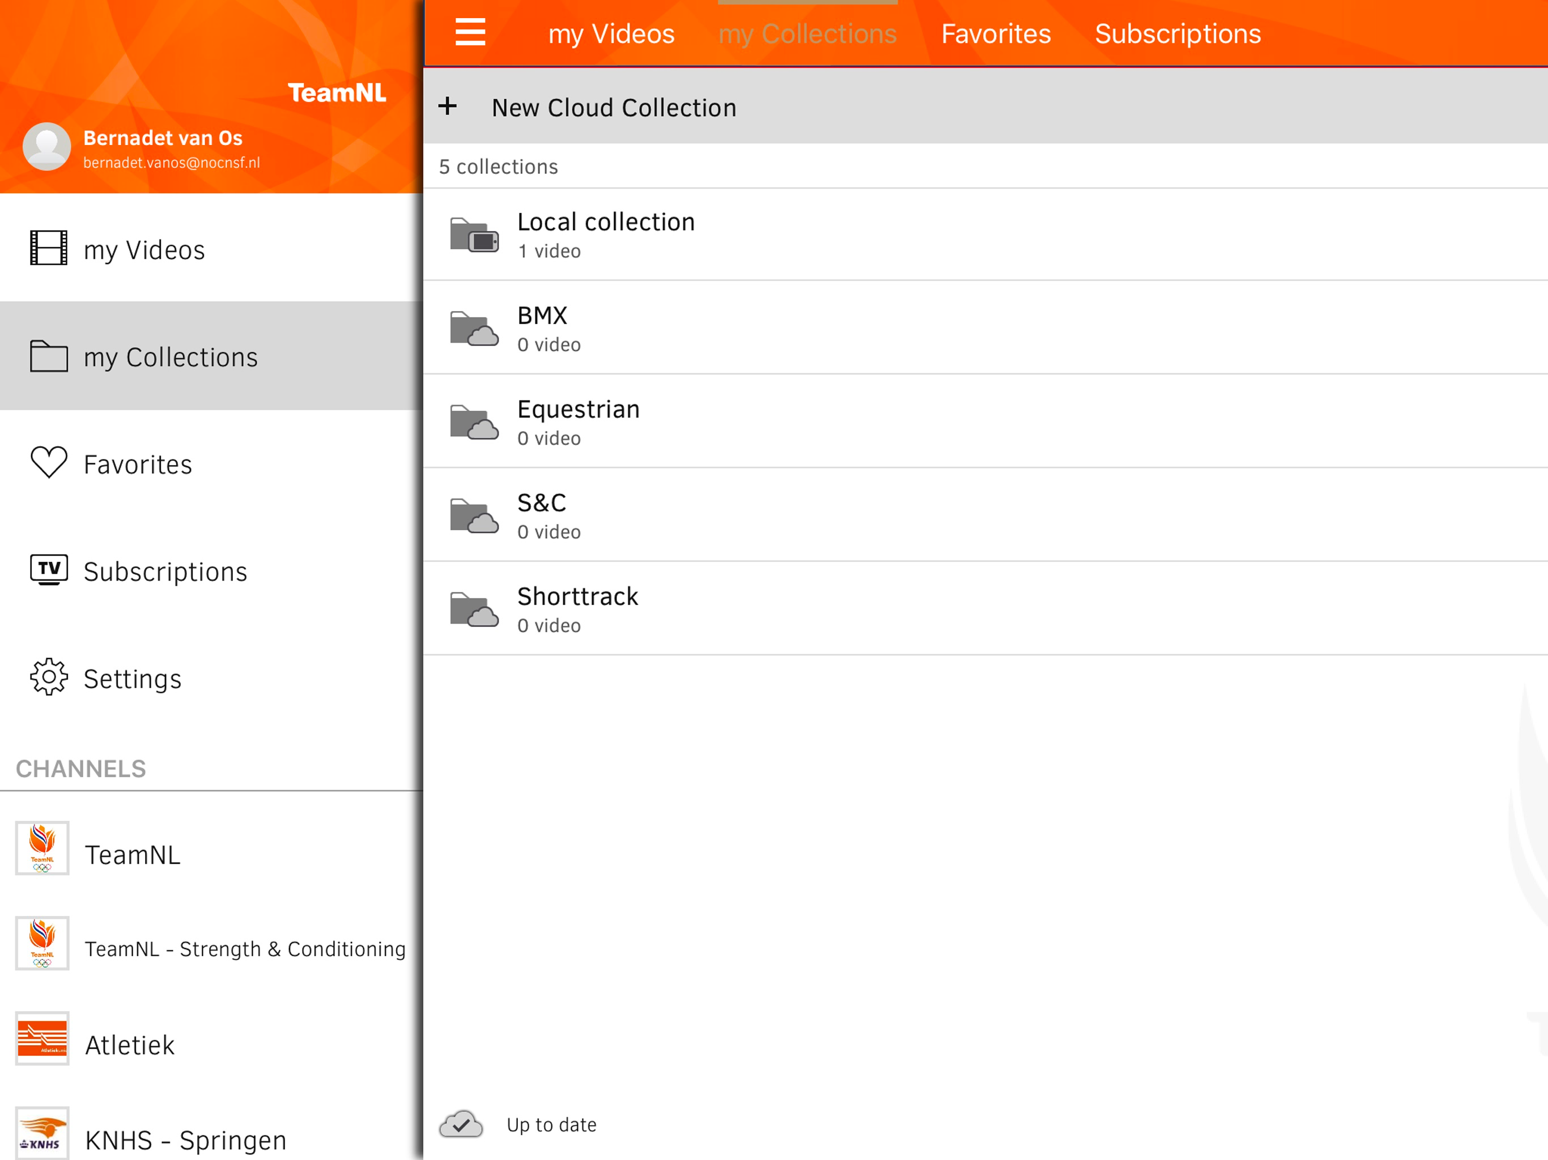Click the 5 collections count label
Screen dimensions: 1548x1160
click(x=498, y=167)
